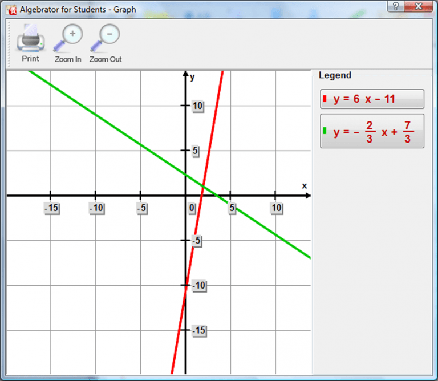Click the toolbar drag grip handle
This screenshot has width=438, height=381.
tap(9, 44)
